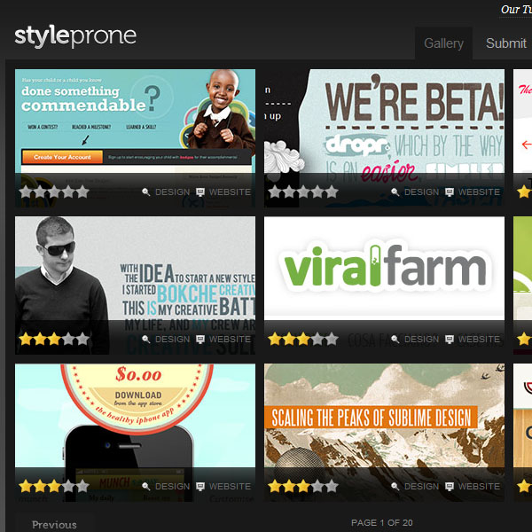Rate Munch app card first star
The image size is (532, 532).
coord(26,486)
